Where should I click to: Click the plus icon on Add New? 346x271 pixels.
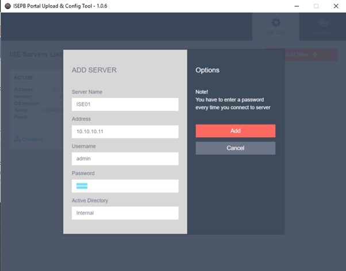[315, 54]
